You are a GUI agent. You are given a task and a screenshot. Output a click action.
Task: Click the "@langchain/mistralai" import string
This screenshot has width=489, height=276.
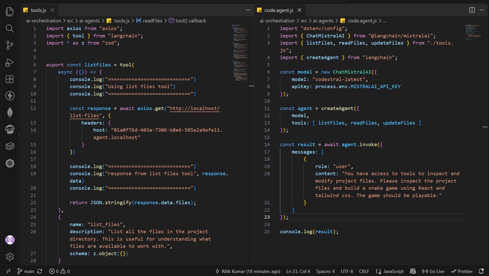(x=401, y=36)
